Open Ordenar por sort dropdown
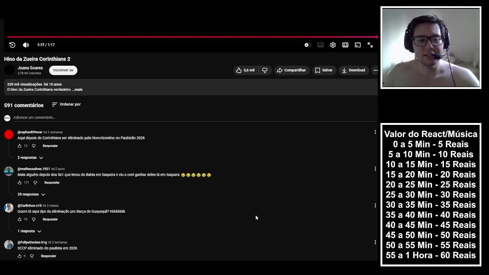 (x=66, y=104)
